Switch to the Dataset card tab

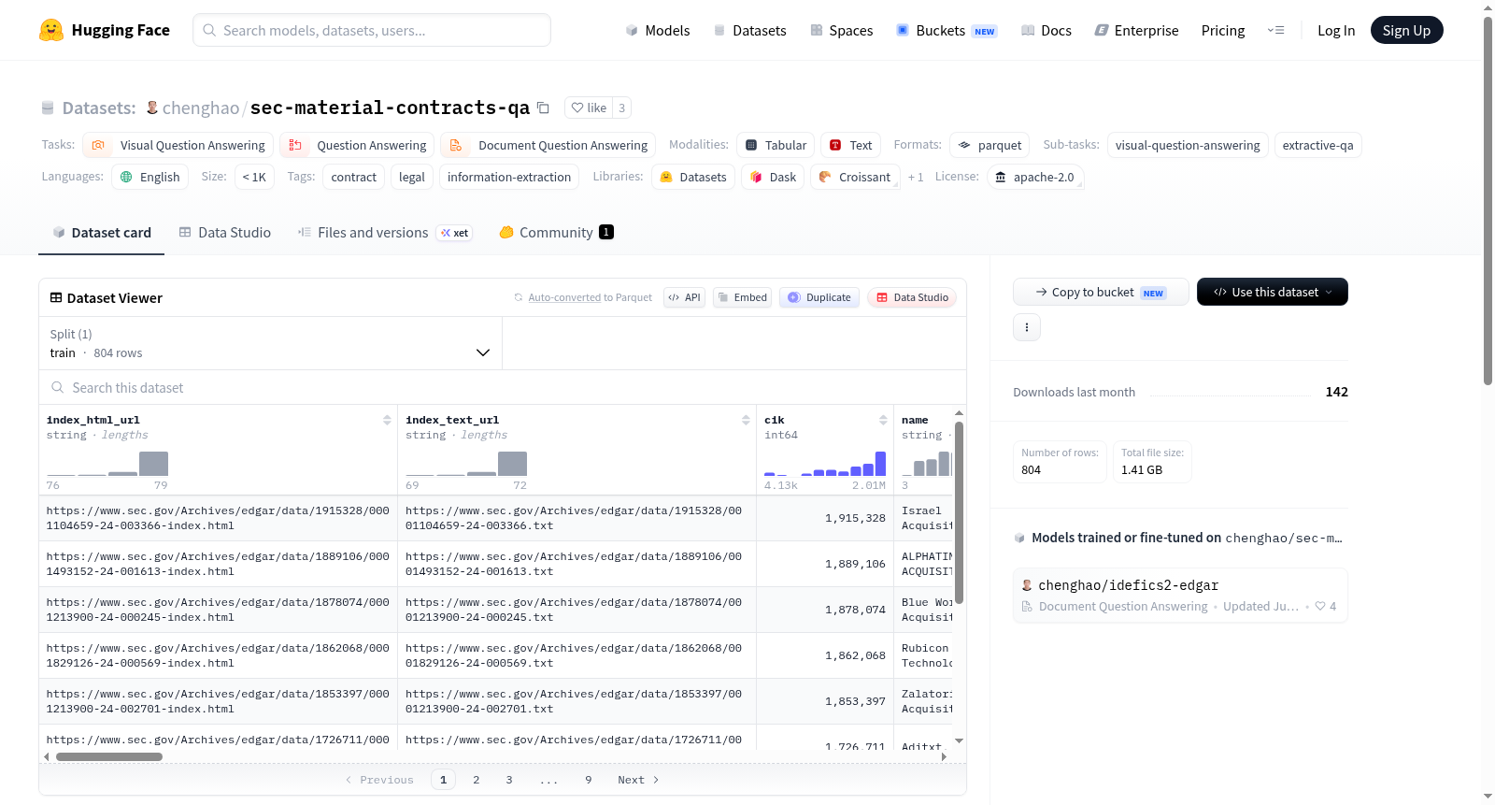[102, 232]
